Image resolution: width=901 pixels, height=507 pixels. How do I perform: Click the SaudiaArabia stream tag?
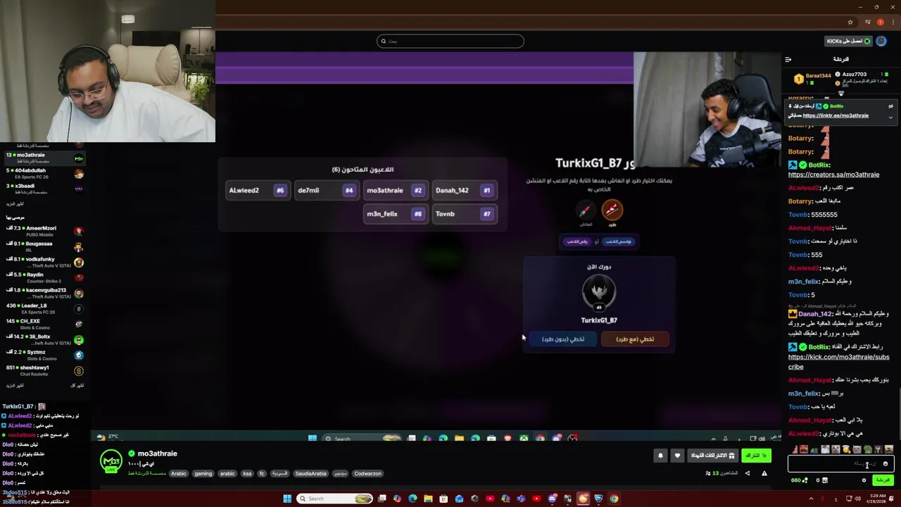click(310, 474)
